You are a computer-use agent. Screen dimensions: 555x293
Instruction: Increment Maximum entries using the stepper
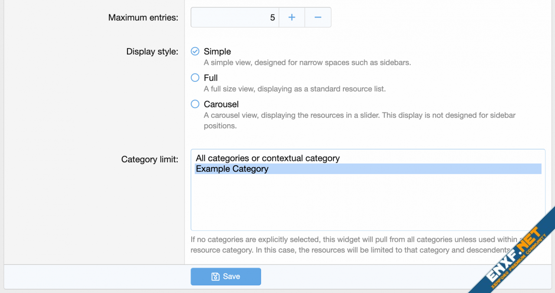pyautogui.click(x=291, y=17)
